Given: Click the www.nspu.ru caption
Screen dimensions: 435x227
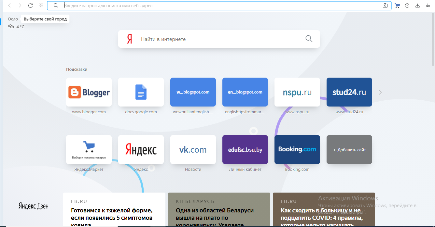Looking at the screenshot, I should pos(297,112).
